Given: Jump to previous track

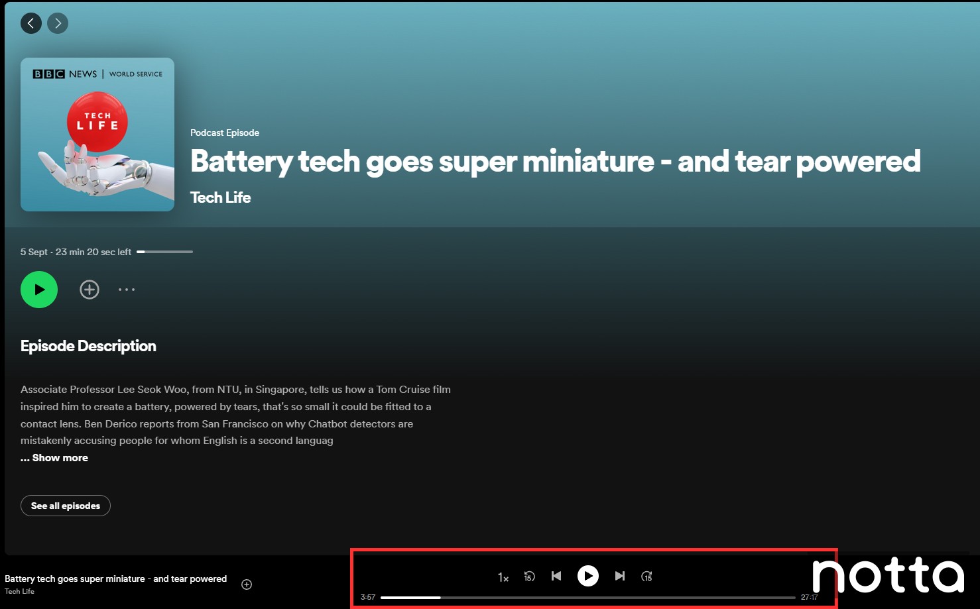Looking at the screenshot, I should click(556, 576).
